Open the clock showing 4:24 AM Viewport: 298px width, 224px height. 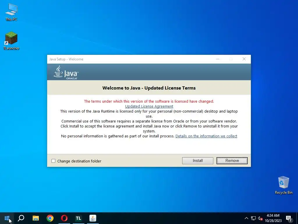(273, 218)
